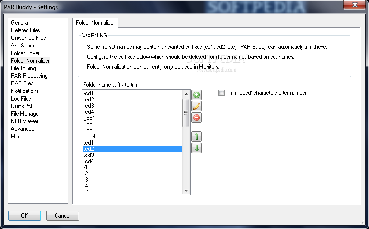
Task: Select the '.cd4' suffix entry
Action: [x=132, y=161]
